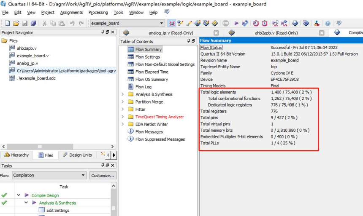Screen dimensions: 363x216
Task: Switch to the analog_ip.v (Read-Only) tab
Action: coord(171,33)
